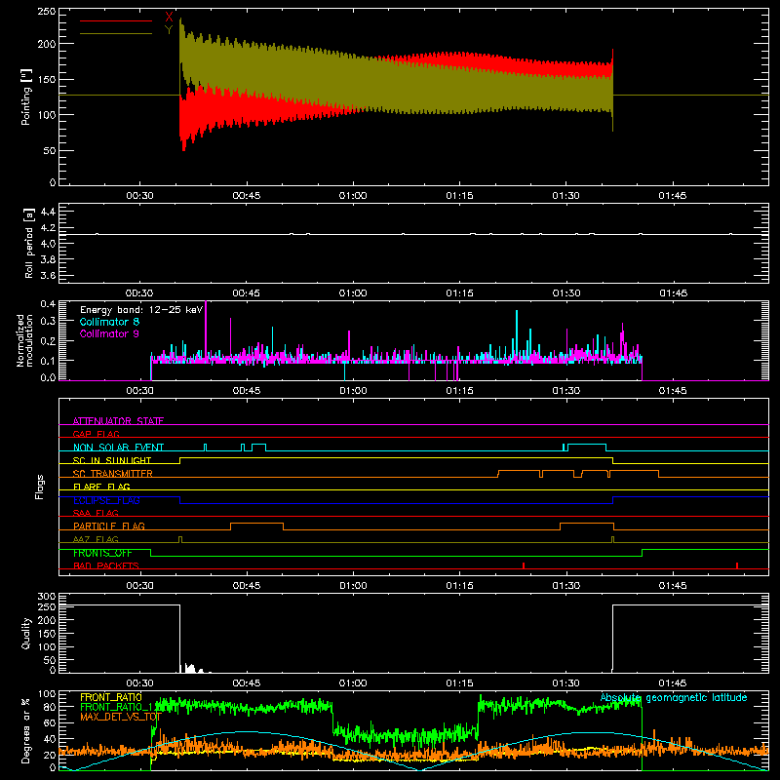Click the NON_SOLAR_EVENT flag label
The height and width of the screenshot is (780, 780).
click(118, 448)
